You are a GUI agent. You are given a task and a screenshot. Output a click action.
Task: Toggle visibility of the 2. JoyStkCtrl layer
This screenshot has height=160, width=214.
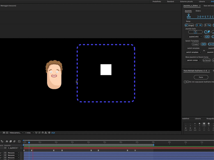(x=5, y=148)
